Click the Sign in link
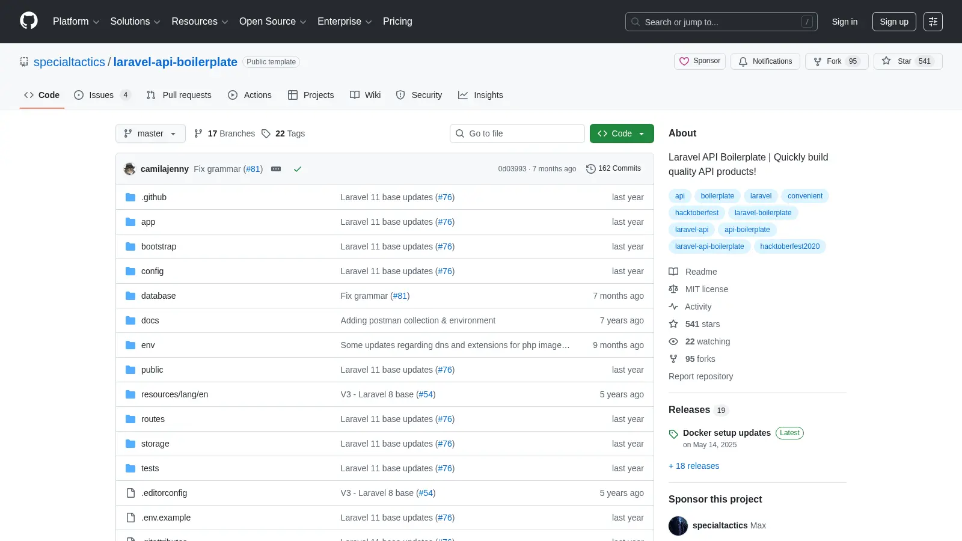 click(845, 22)
